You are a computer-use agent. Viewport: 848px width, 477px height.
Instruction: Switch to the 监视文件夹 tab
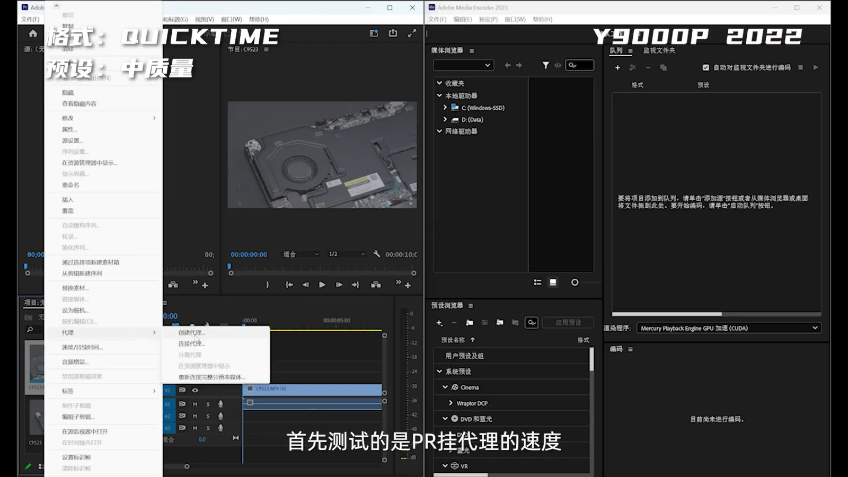[659, 50]
